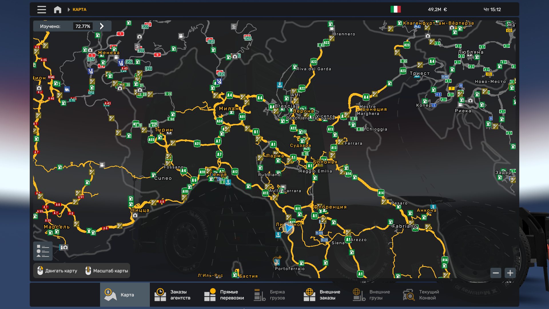The width and height of the screenshot is (549, 309).
Task: Click the game clock Чт 15:12
Action: 492,9
